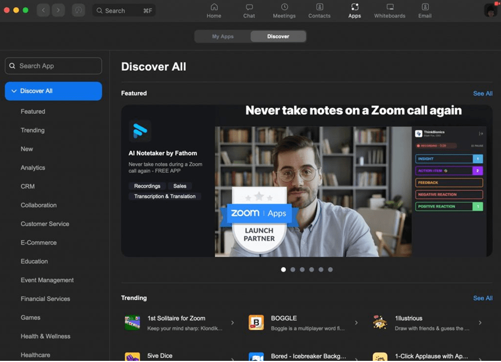The image size is (501, 362).
Task: Open the Whiteboards icon
Action: (x=389, y=7)
